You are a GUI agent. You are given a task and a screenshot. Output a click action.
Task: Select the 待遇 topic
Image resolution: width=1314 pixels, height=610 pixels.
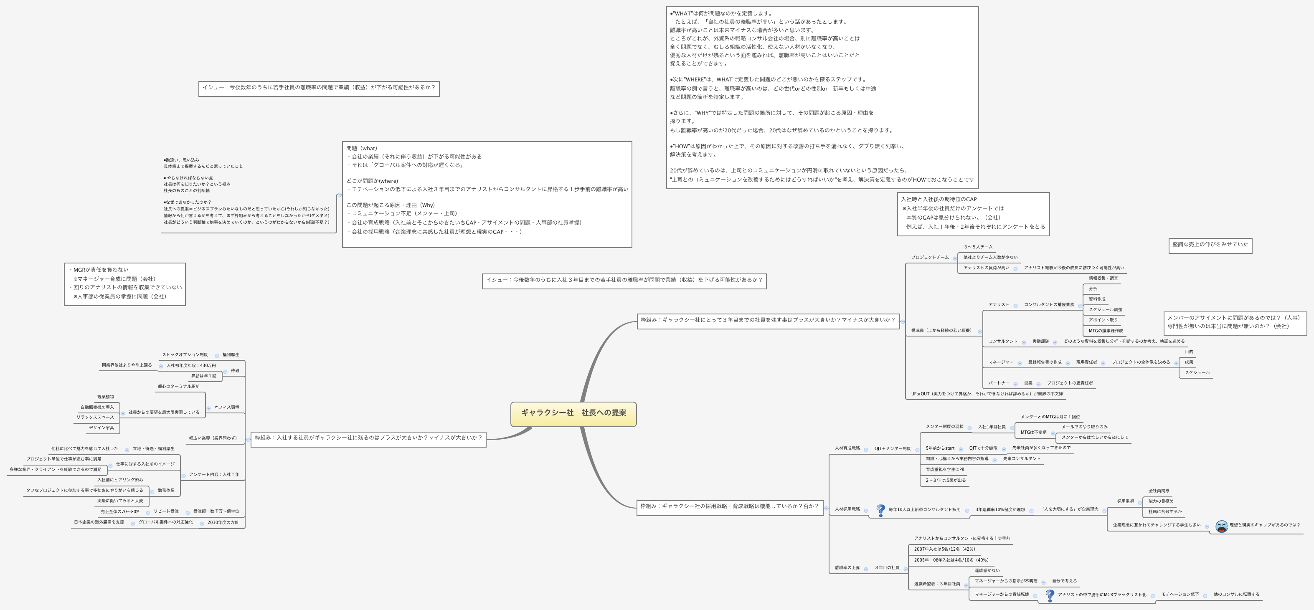235,371
